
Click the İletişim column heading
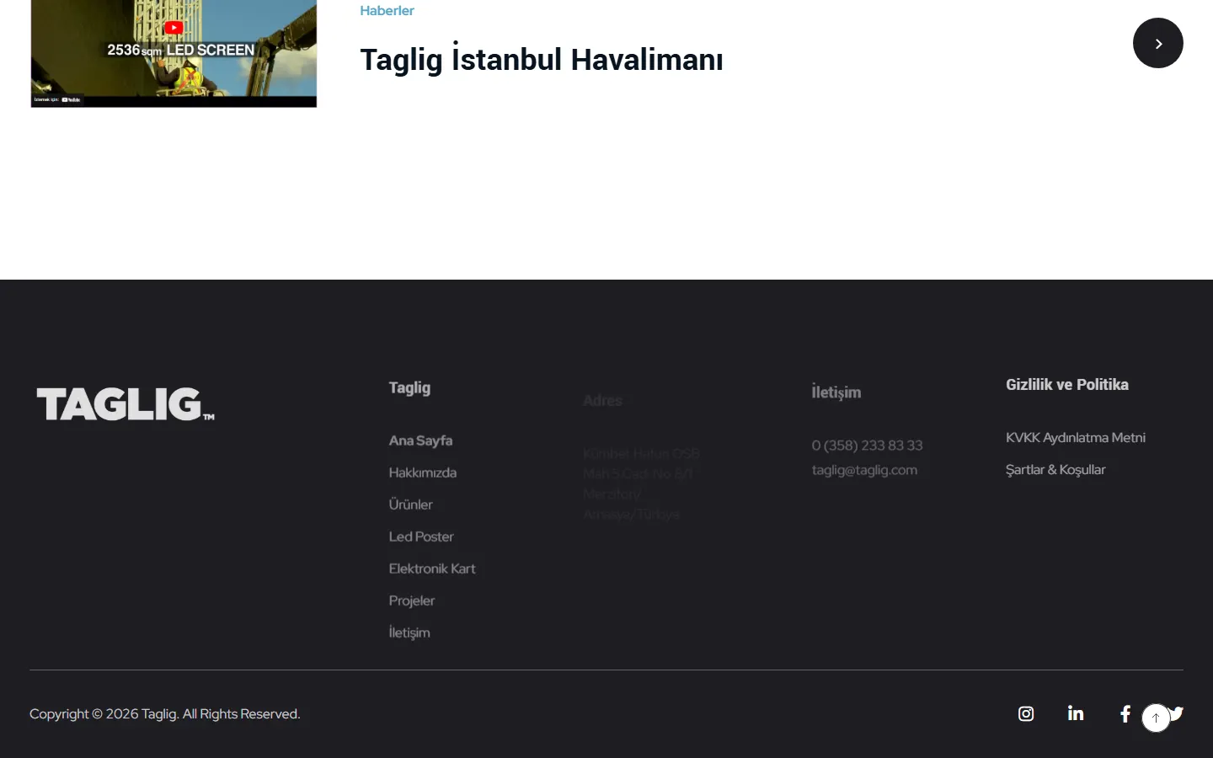pyautogui.click(x=836, y=392)
